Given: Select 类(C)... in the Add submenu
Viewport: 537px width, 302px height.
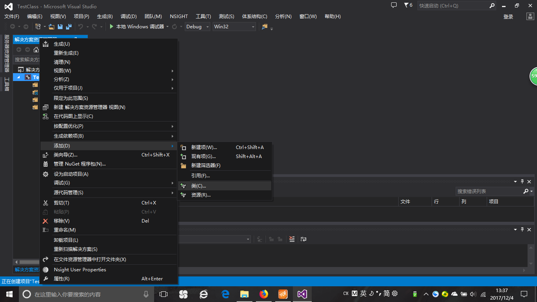Looking at the screenshot, I should click(x=224, y=186).
